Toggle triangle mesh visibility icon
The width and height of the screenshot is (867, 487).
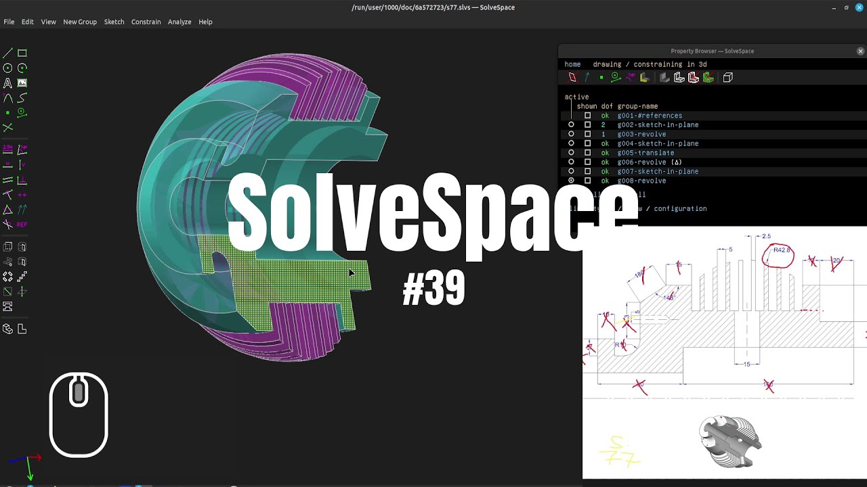click(x=708, y=77)
